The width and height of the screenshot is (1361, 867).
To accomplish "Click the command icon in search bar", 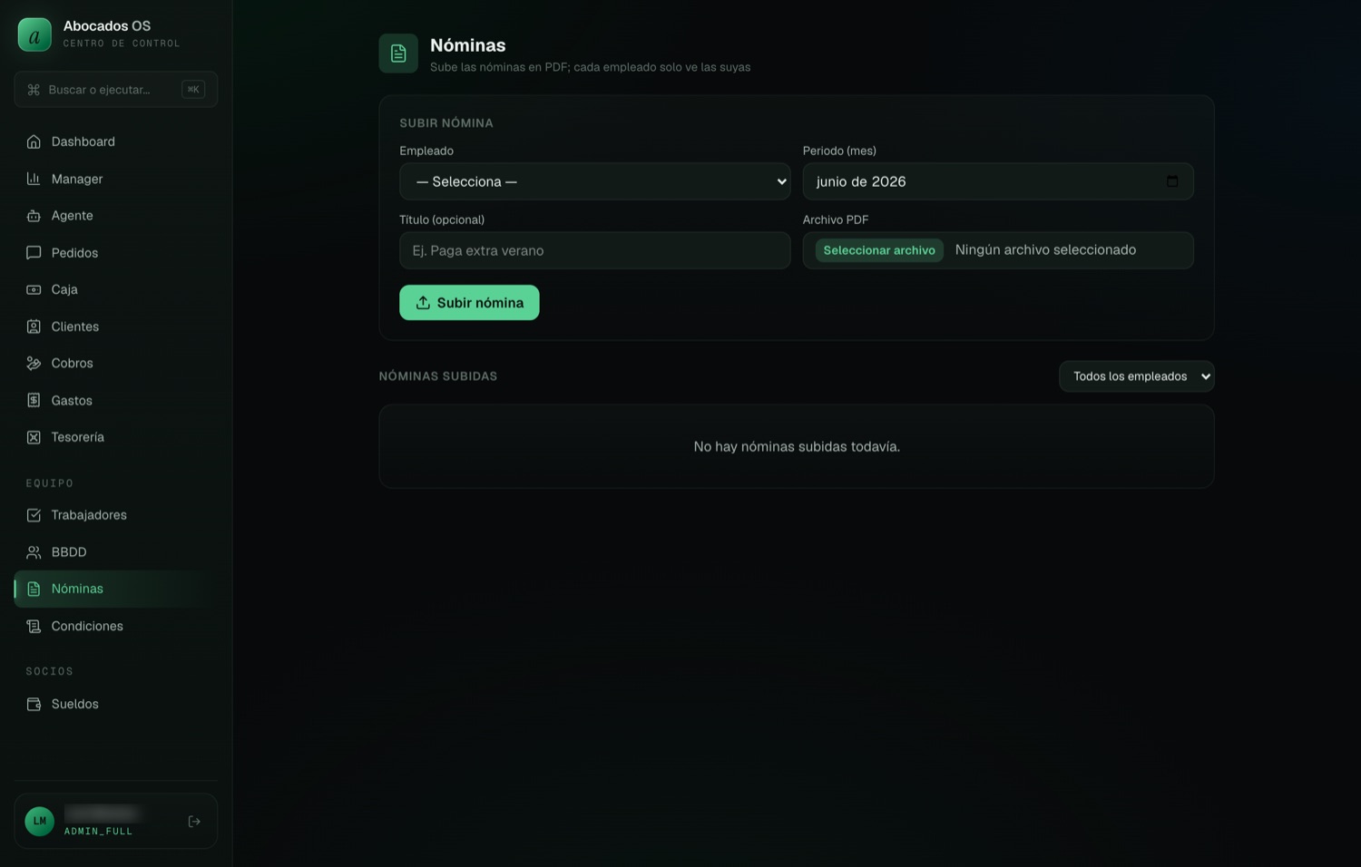I will (34, 90).
